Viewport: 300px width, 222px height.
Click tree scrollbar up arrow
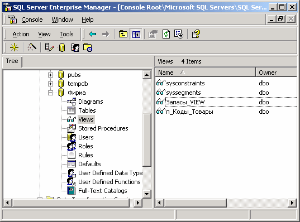point(147,75)
